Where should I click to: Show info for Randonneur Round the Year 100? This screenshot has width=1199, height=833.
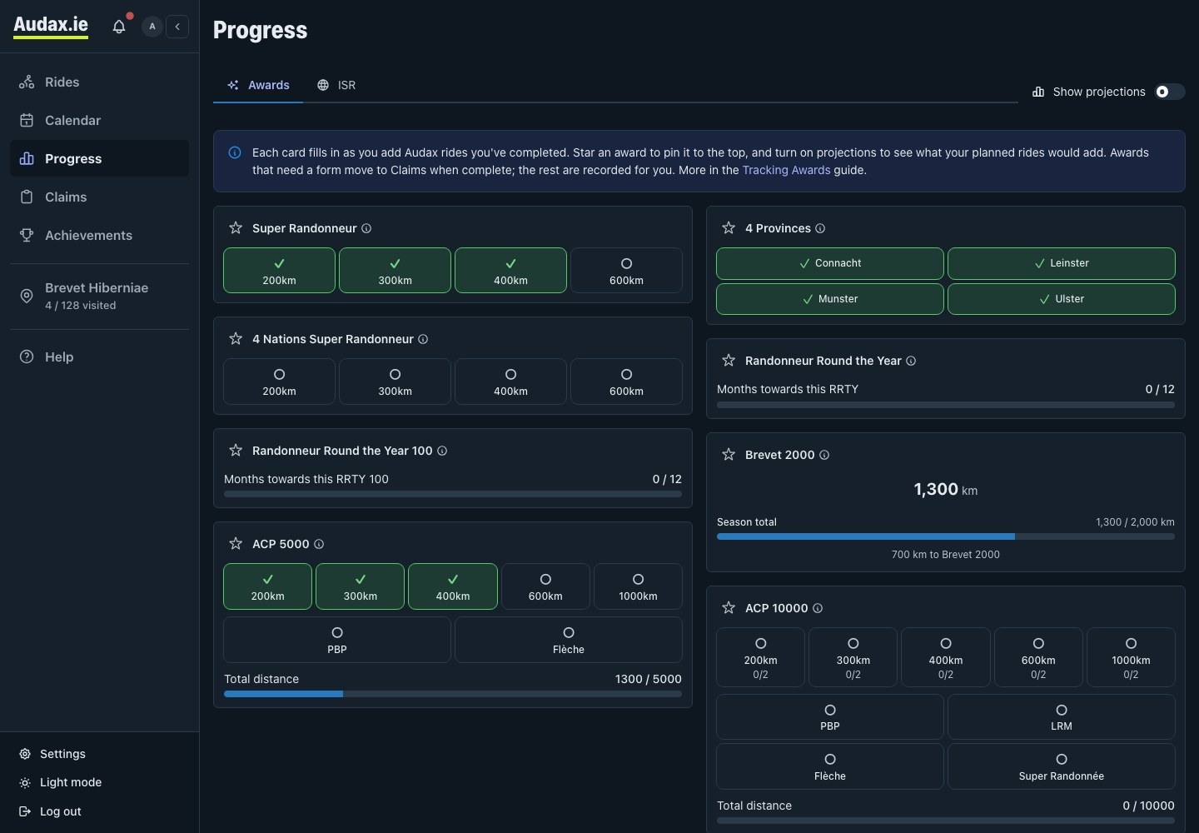pos(442,451)
